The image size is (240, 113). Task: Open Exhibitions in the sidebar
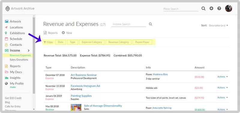[17, 33]
